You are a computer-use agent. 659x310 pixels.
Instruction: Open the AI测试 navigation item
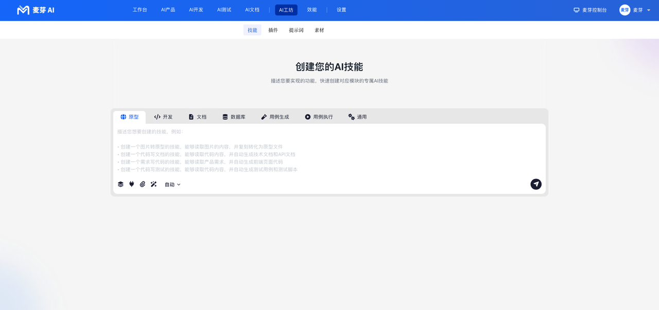point(224,10)
